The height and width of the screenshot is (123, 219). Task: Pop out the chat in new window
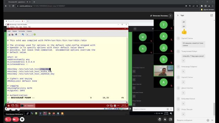tap(211, 15)
